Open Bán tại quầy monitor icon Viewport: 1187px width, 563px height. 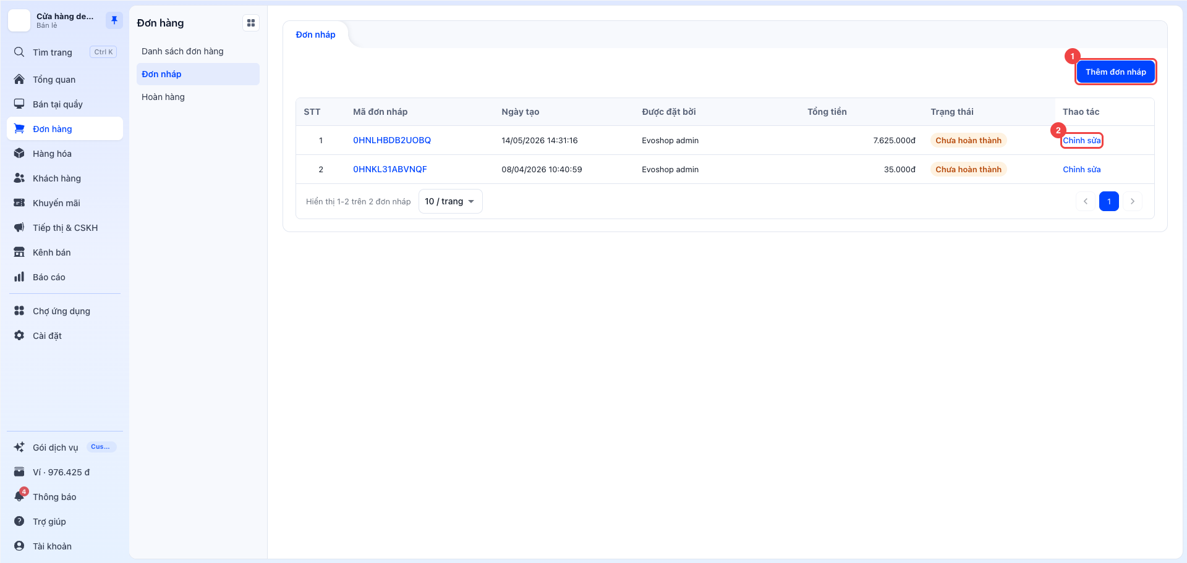pyautogui.click(x=19, y=104)
